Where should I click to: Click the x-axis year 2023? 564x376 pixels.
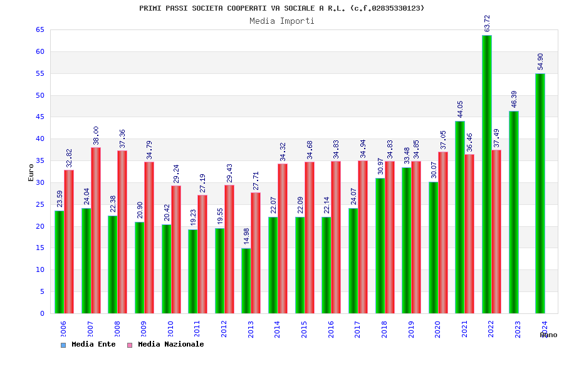click(518, 329)
